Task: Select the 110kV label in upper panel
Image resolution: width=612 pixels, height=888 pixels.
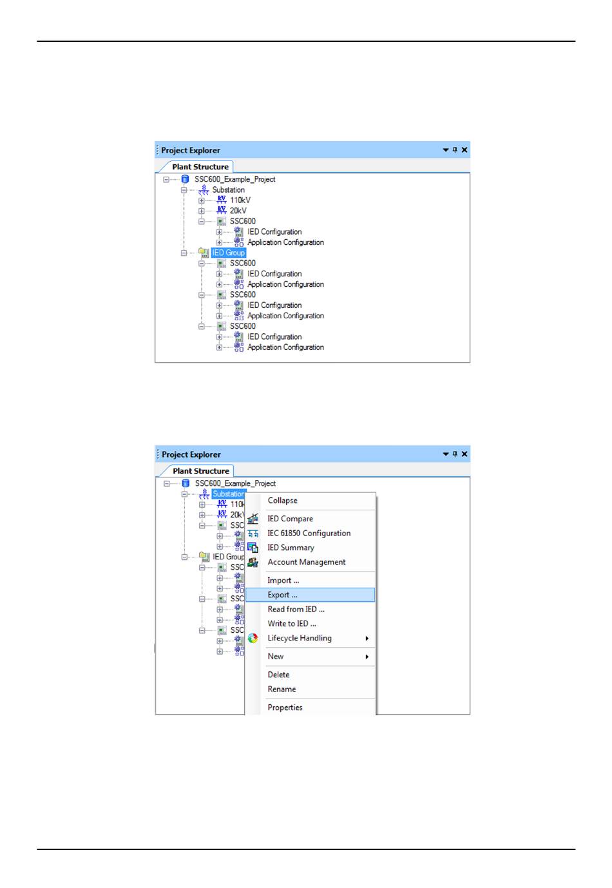Action: [240, 200]
